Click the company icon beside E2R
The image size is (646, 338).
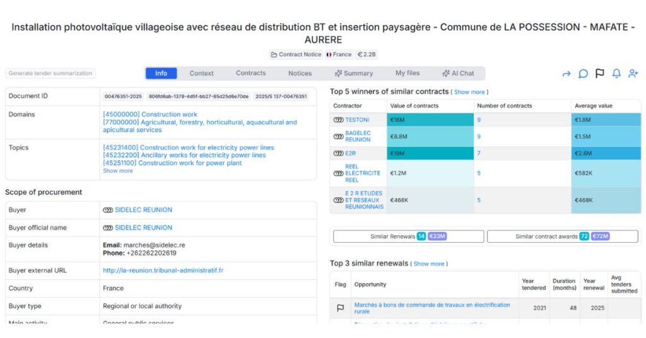(339, 153)
